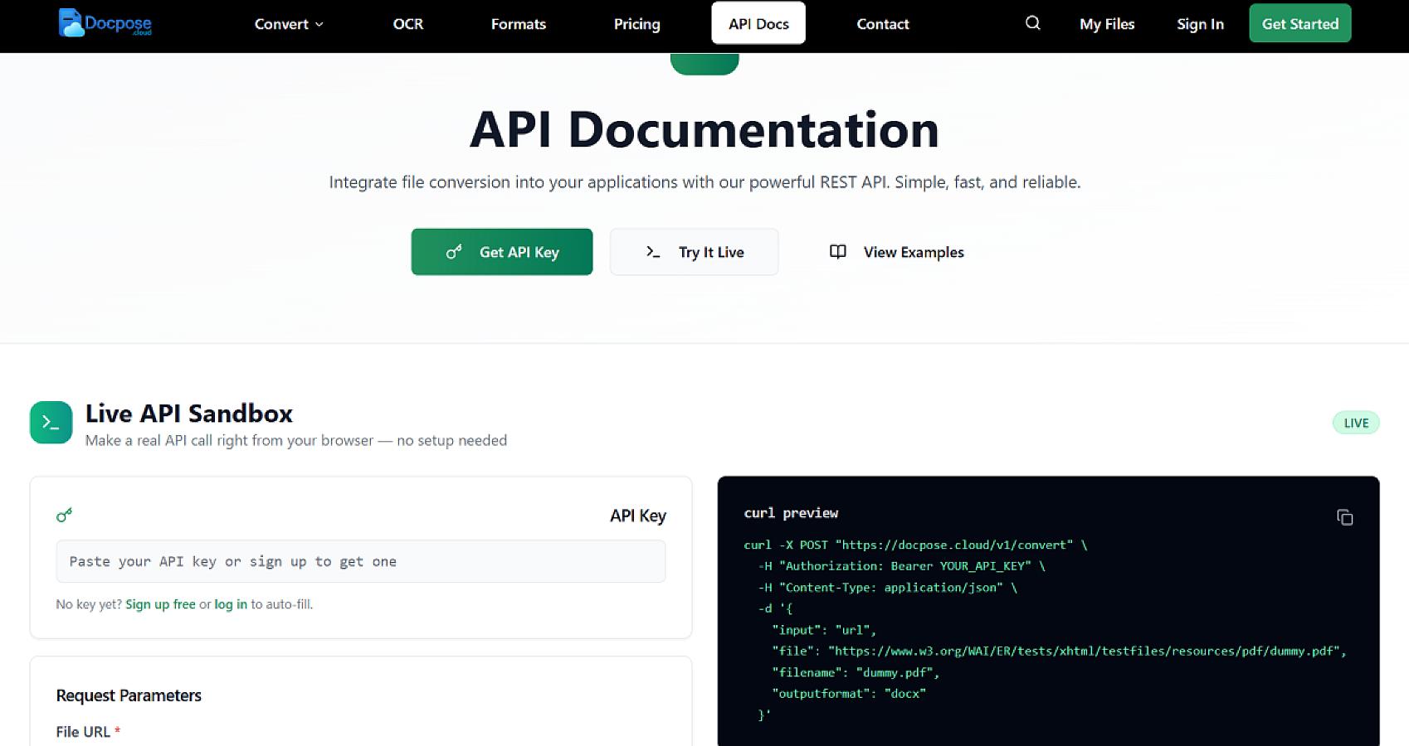Click the "input": "url" code line
The height and width of the screenshot is (746, 1409).
[824, 630]
